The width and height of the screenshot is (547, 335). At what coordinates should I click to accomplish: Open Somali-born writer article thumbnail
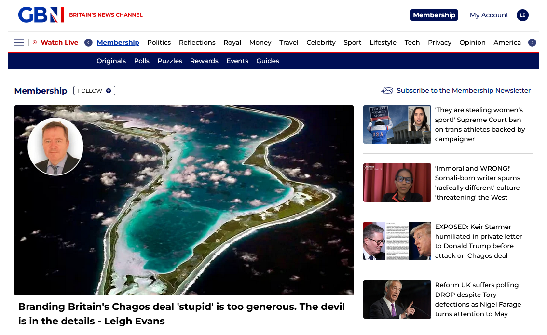pos(397,183)
